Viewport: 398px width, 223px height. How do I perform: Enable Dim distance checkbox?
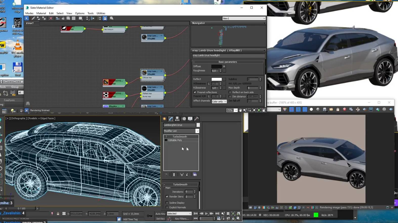(230, 96)
